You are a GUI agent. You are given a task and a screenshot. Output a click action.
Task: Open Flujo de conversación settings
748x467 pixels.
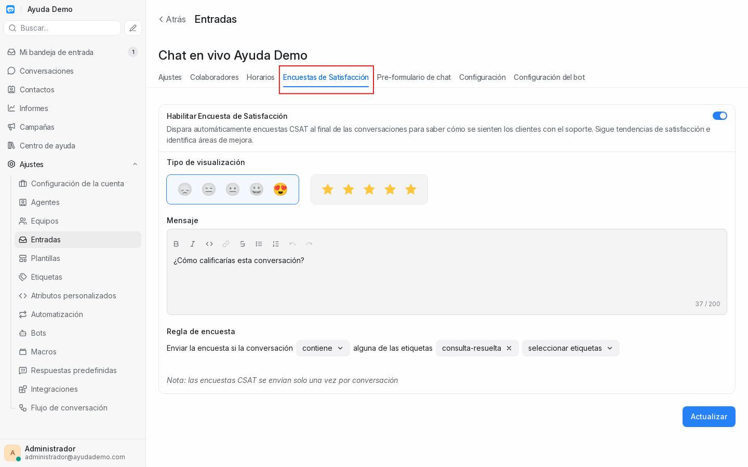click(78, 408)
